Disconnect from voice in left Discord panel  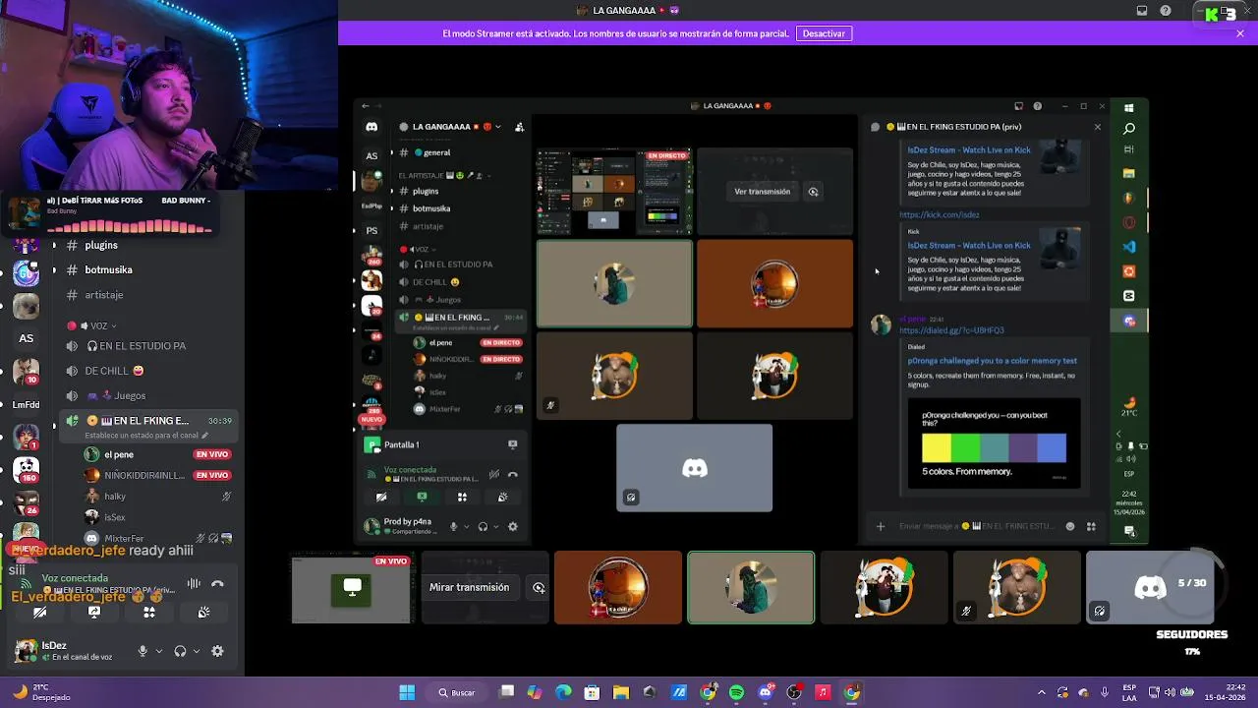(x=217, y=584)
